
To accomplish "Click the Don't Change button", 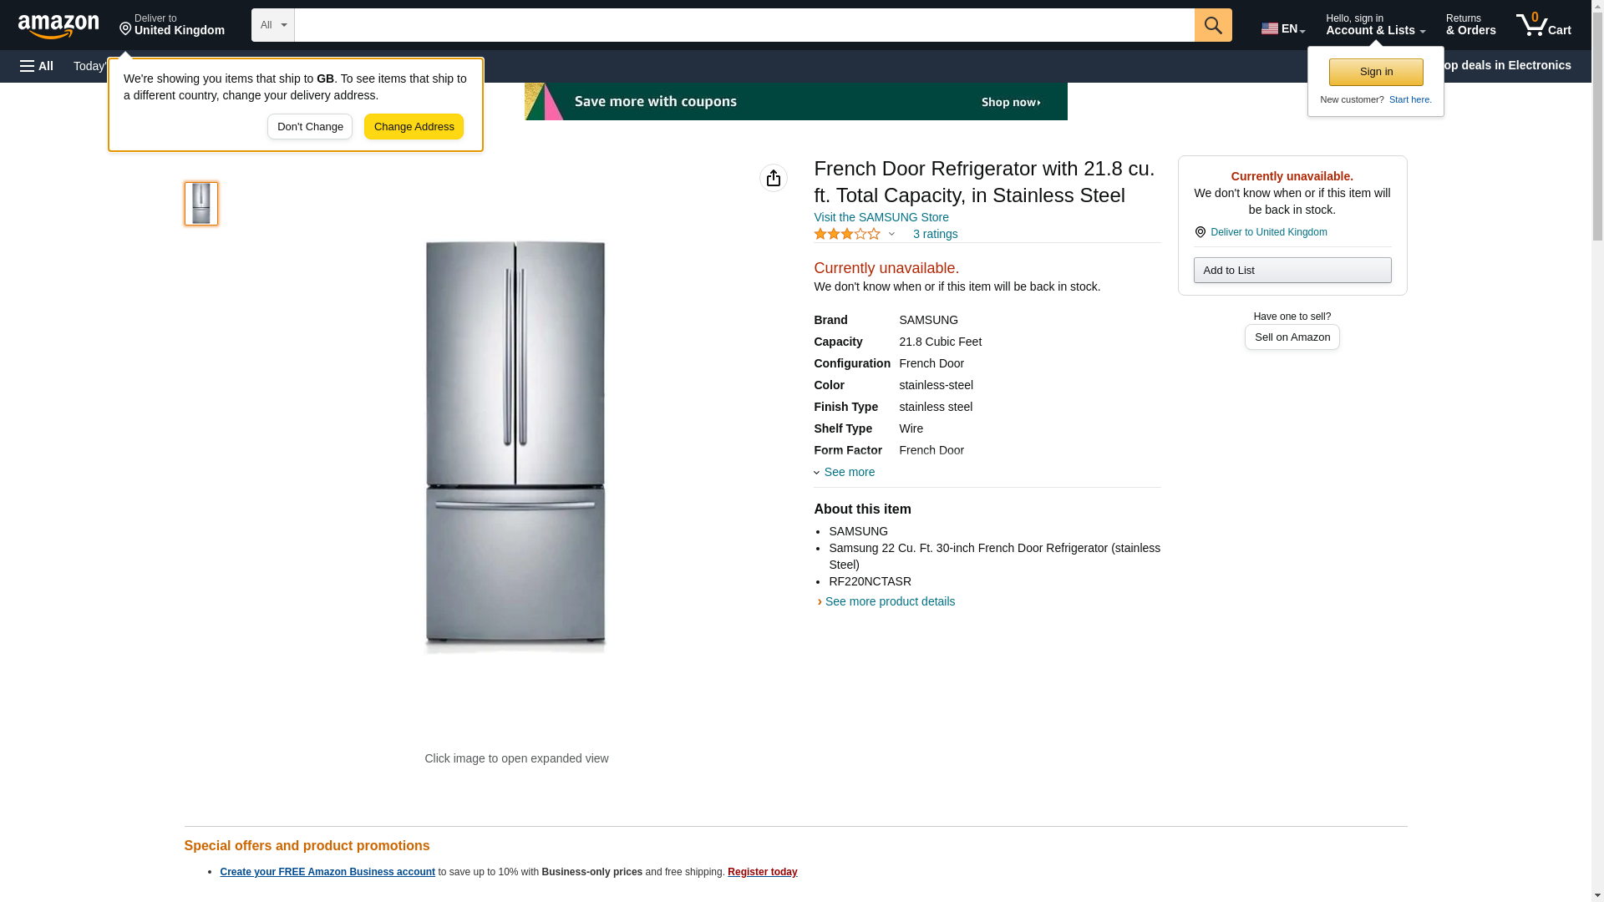I will [x=310, y=127].
